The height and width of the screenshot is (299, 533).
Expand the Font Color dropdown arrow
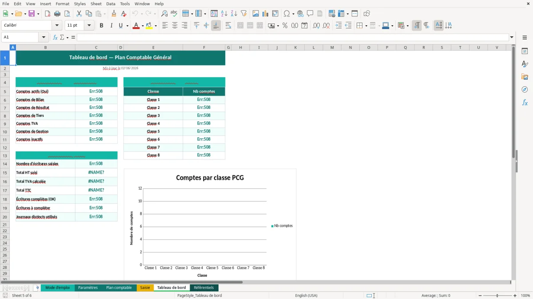[142, 26]
